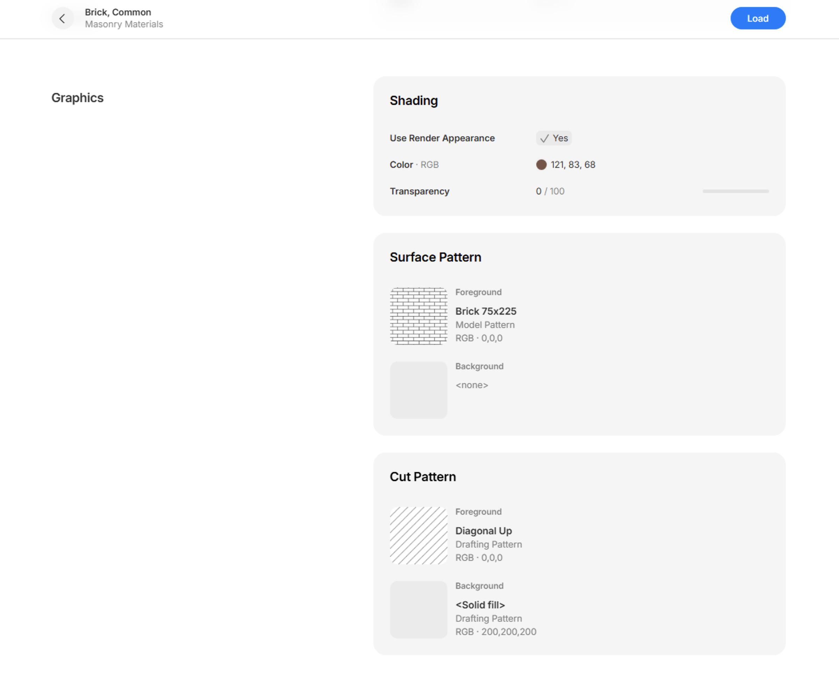Click the <Solid fill> background pattern name
This screenshot has height=686, width=839.
coord(480,605)
